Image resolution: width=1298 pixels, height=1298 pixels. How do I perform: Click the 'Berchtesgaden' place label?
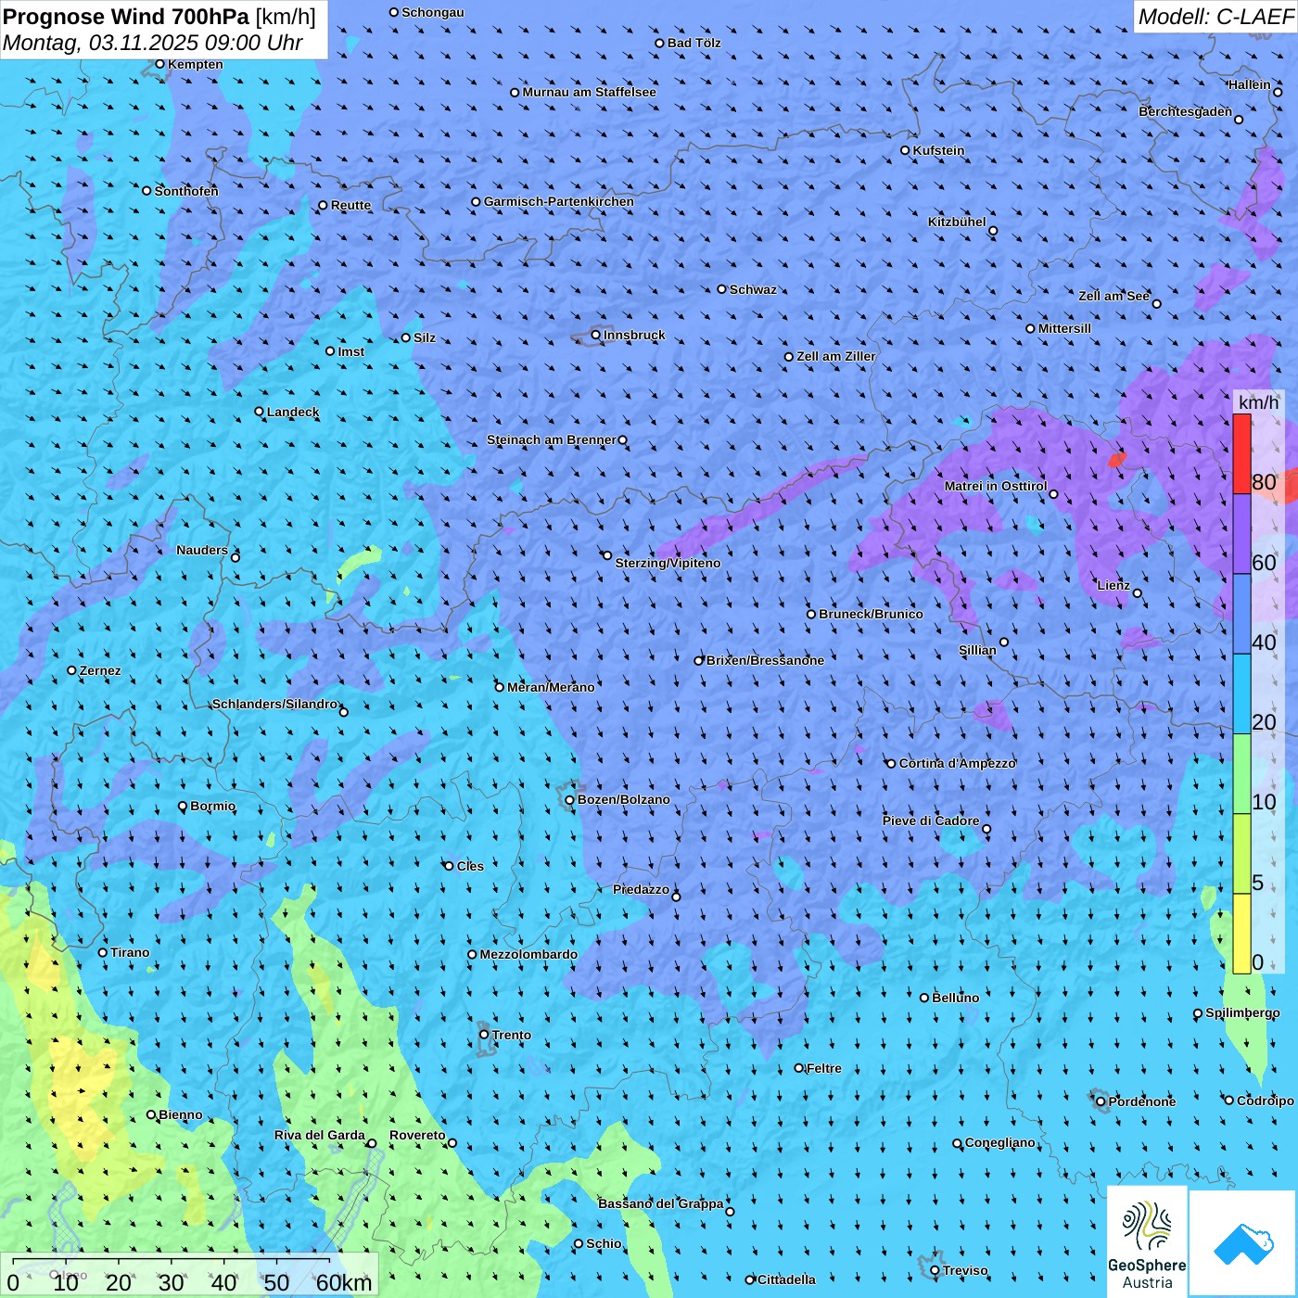1186,111
